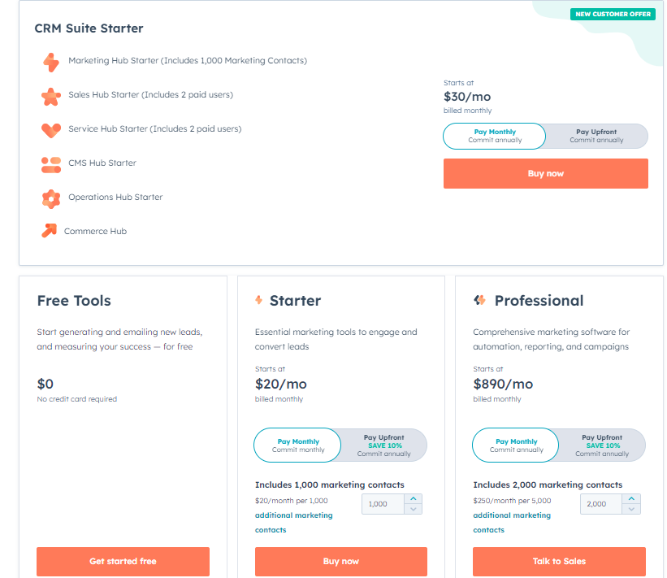Click the Starter plan bolt icon
The width and height of the screenshot is (667, 578).
click(x=258, y=300)
